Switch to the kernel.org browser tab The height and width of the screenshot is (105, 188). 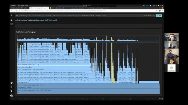coord(97,8)
